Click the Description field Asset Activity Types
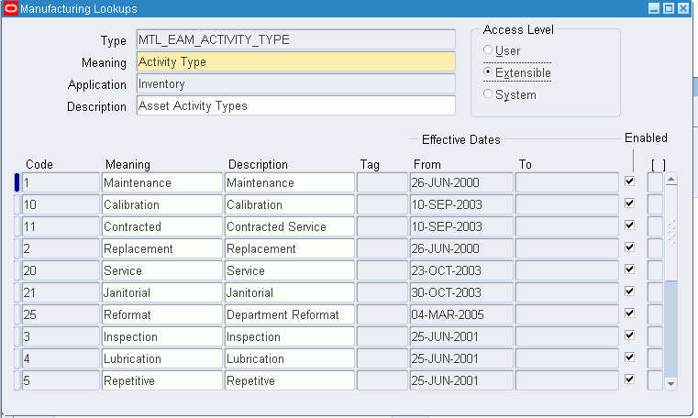The image size is (698, 418). pyautogui.click(x=296, y=105)
